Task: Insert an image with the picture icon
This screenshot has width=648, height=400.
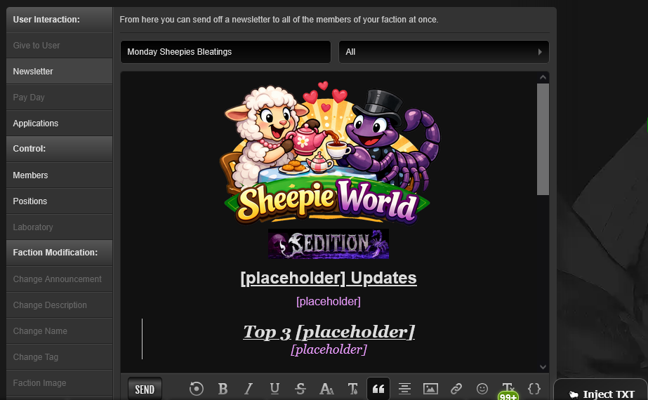Action: coord(430,389)
